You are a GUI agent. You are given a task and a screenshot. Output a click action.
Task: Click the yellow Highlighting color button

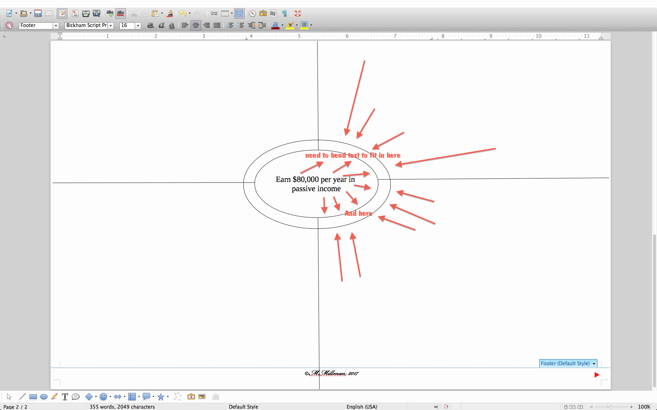(290, 25)
